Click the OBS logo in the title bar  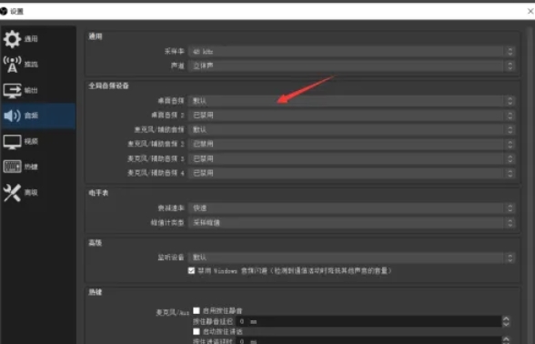point(4,11)
